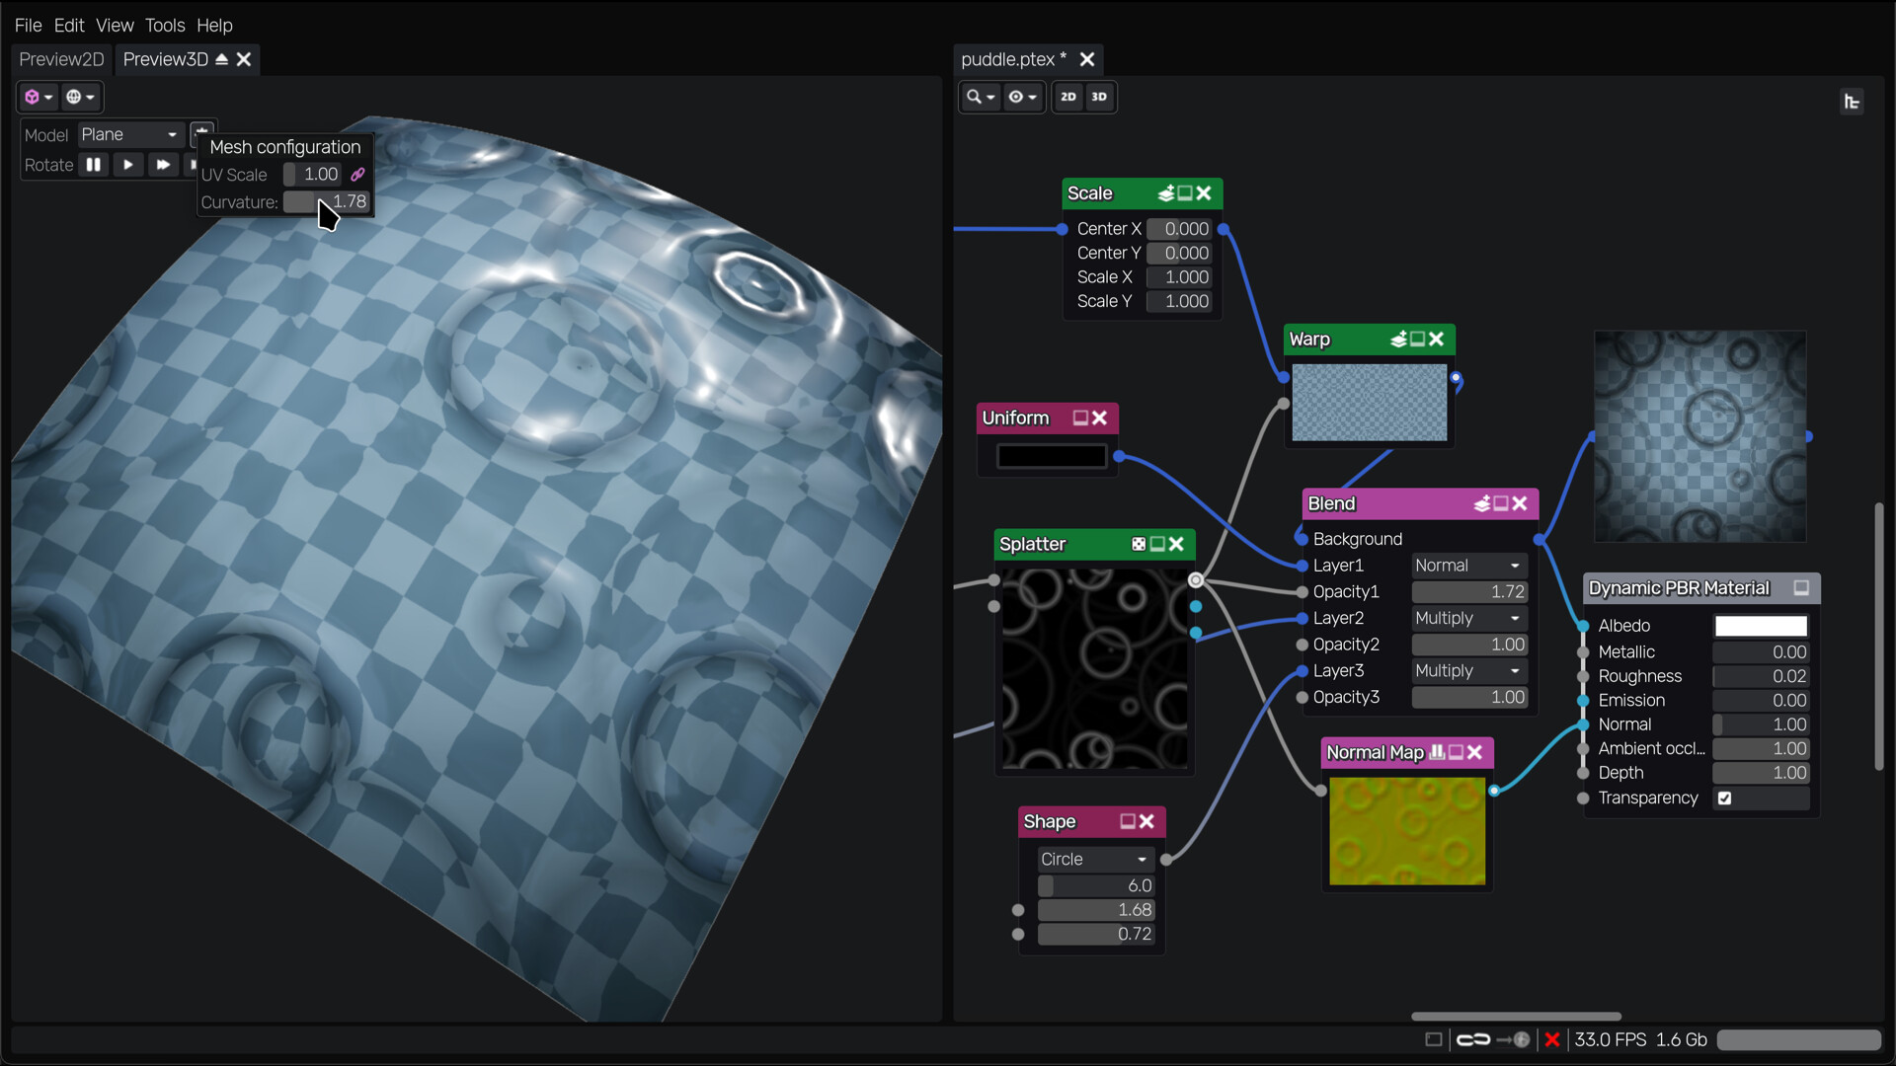Viewport: 1896px width, 1066px height.
Task: Open the Model dropdown currently set to Plane
Action: tap(129, 134)
